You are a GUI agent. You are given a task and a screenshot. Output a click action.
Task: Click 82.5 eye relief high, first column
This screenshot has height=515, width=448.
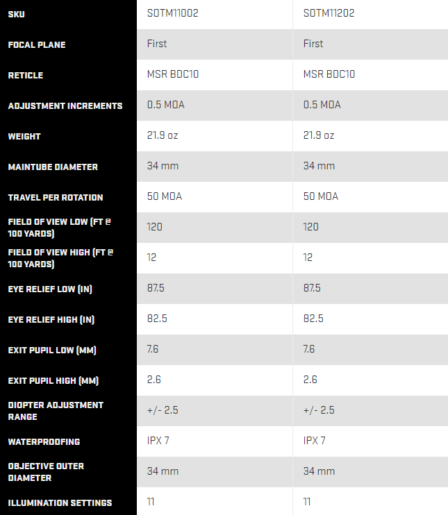coord(157,319)
